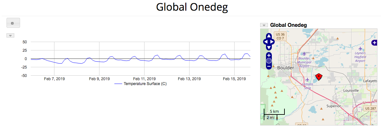Pan the map left
The width and height of the screenshot is (381, 130).
[266, 41]
